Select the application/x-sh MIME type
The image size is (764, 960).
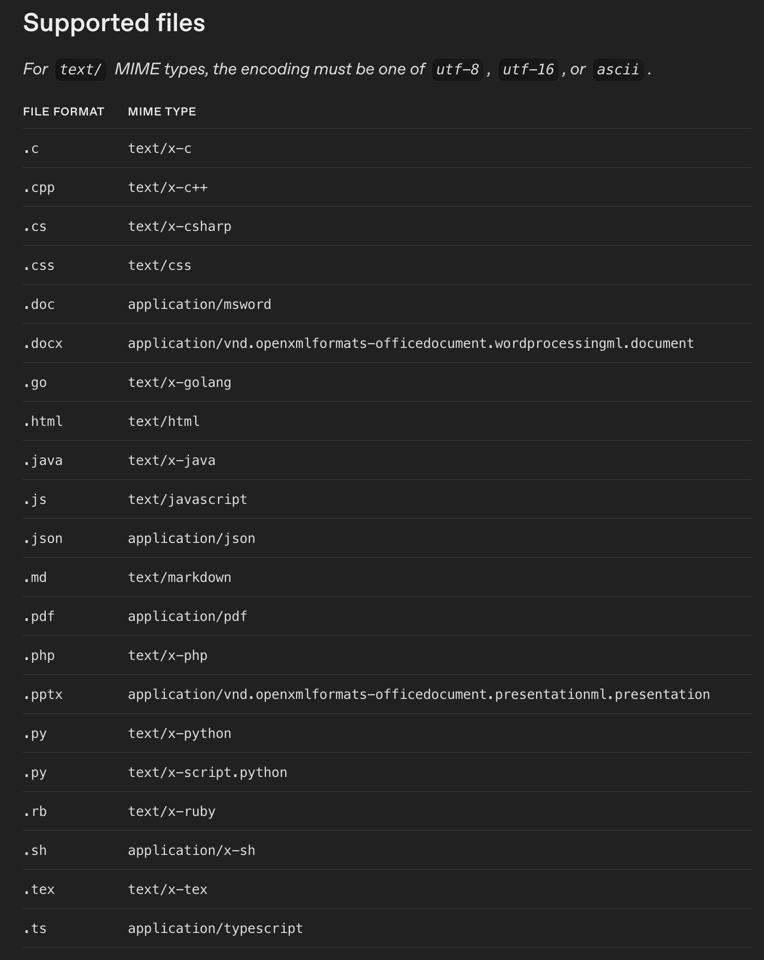tap(192, 851)
